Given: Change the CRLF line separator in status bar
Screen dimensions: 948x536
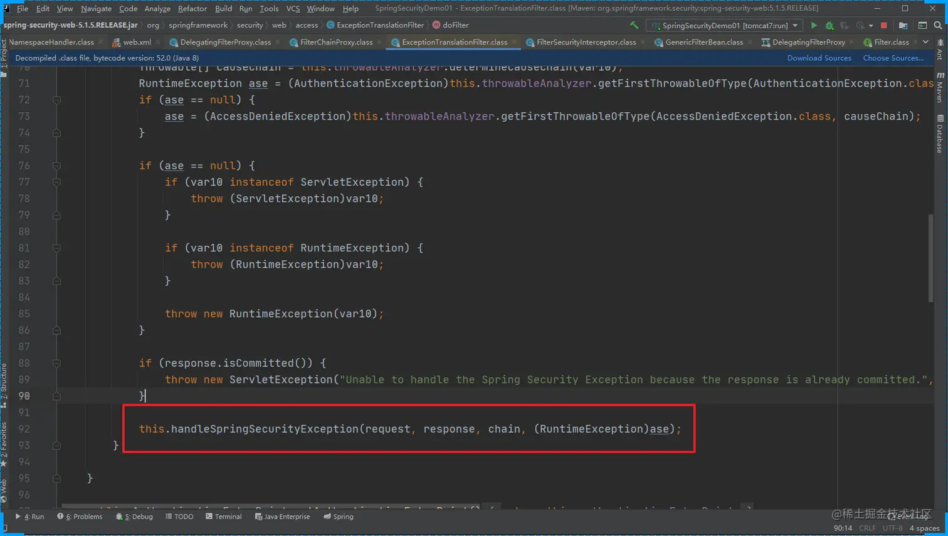Looking at the screenshot, I should [x=867, y=528].
